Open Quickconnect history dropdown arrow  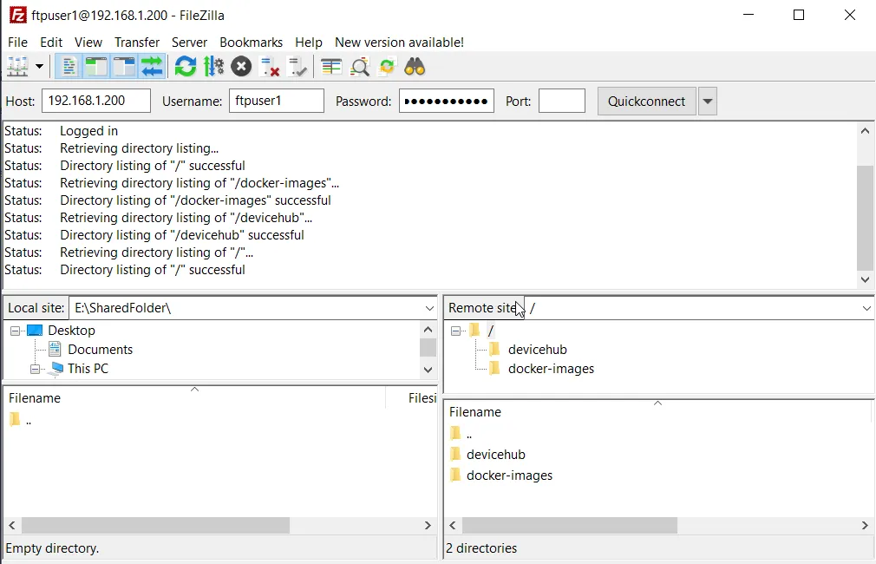[x=707, y=102]
